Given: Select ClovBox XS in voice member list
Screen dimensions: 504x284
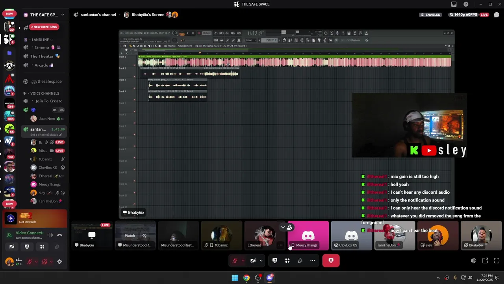Looking at the screenshot, I should coord(47,168).
